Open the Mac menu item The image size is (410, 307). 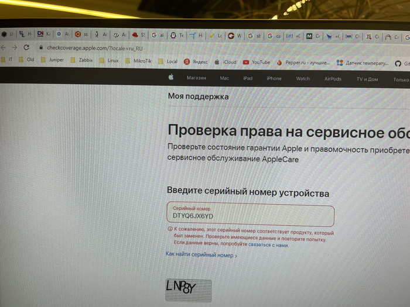(224, 78)
